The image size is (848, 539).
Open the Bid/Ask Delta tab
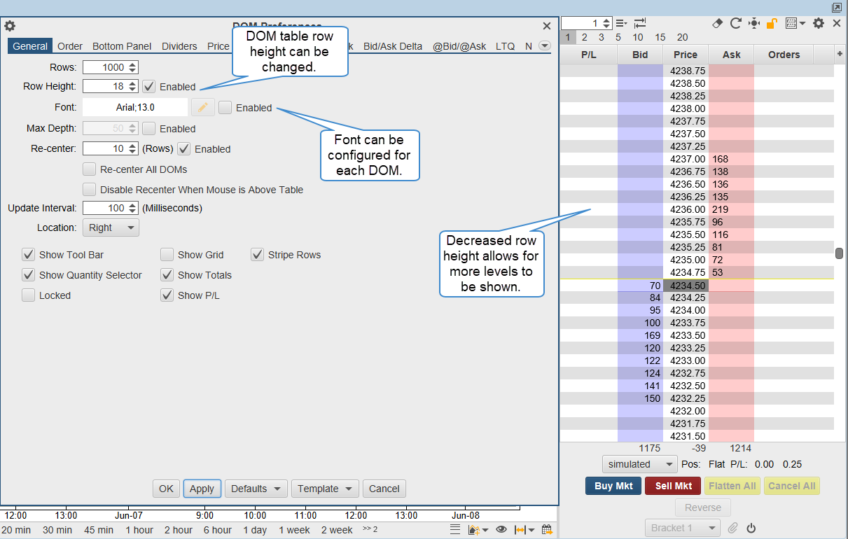(392, 46)
